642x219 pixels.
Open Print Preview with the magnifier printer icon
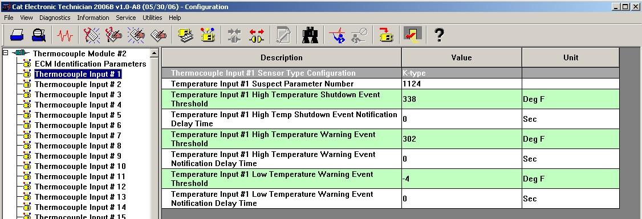click(x=39, y=35)
